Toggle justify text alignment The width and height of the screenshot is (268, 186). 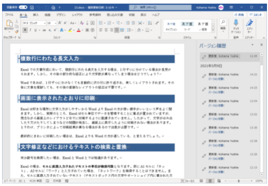pyautogui.click(x=117, y=30)
